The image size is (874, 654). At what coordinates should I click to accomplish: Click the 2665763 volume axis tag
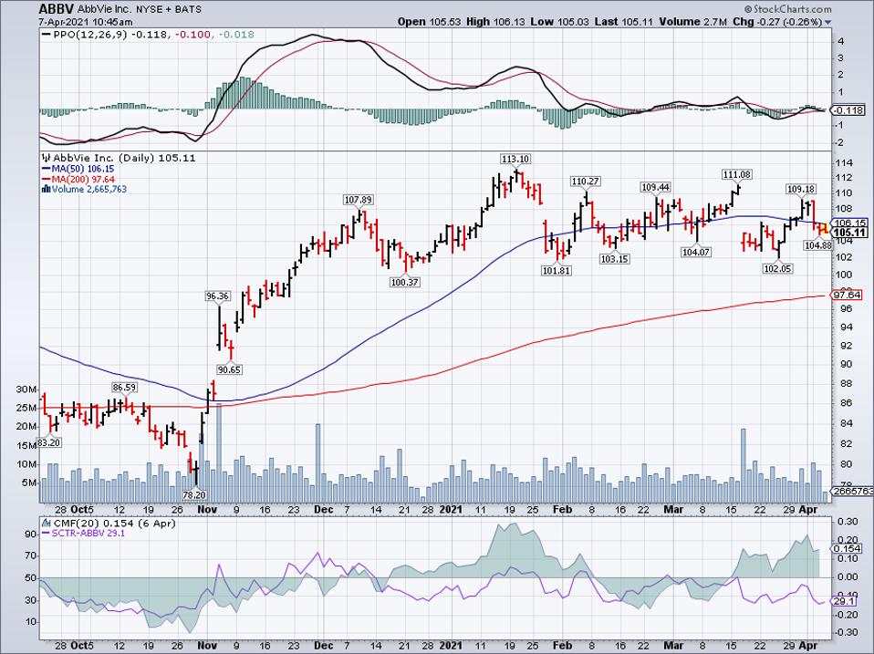(x=852, y=492)
